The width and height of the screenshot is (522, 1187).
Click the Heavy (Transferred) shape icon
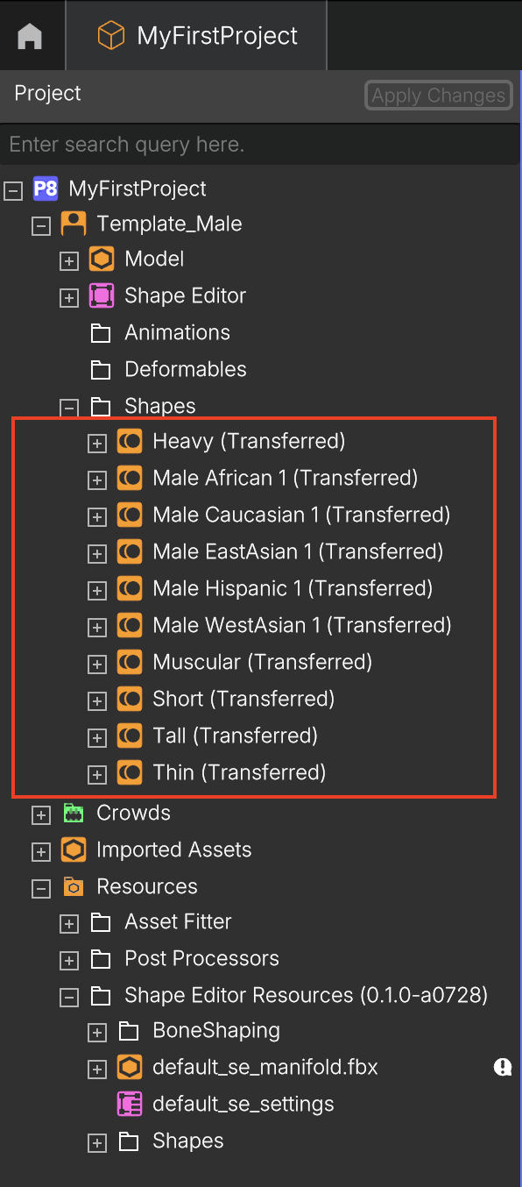click(x=130, y=442)
